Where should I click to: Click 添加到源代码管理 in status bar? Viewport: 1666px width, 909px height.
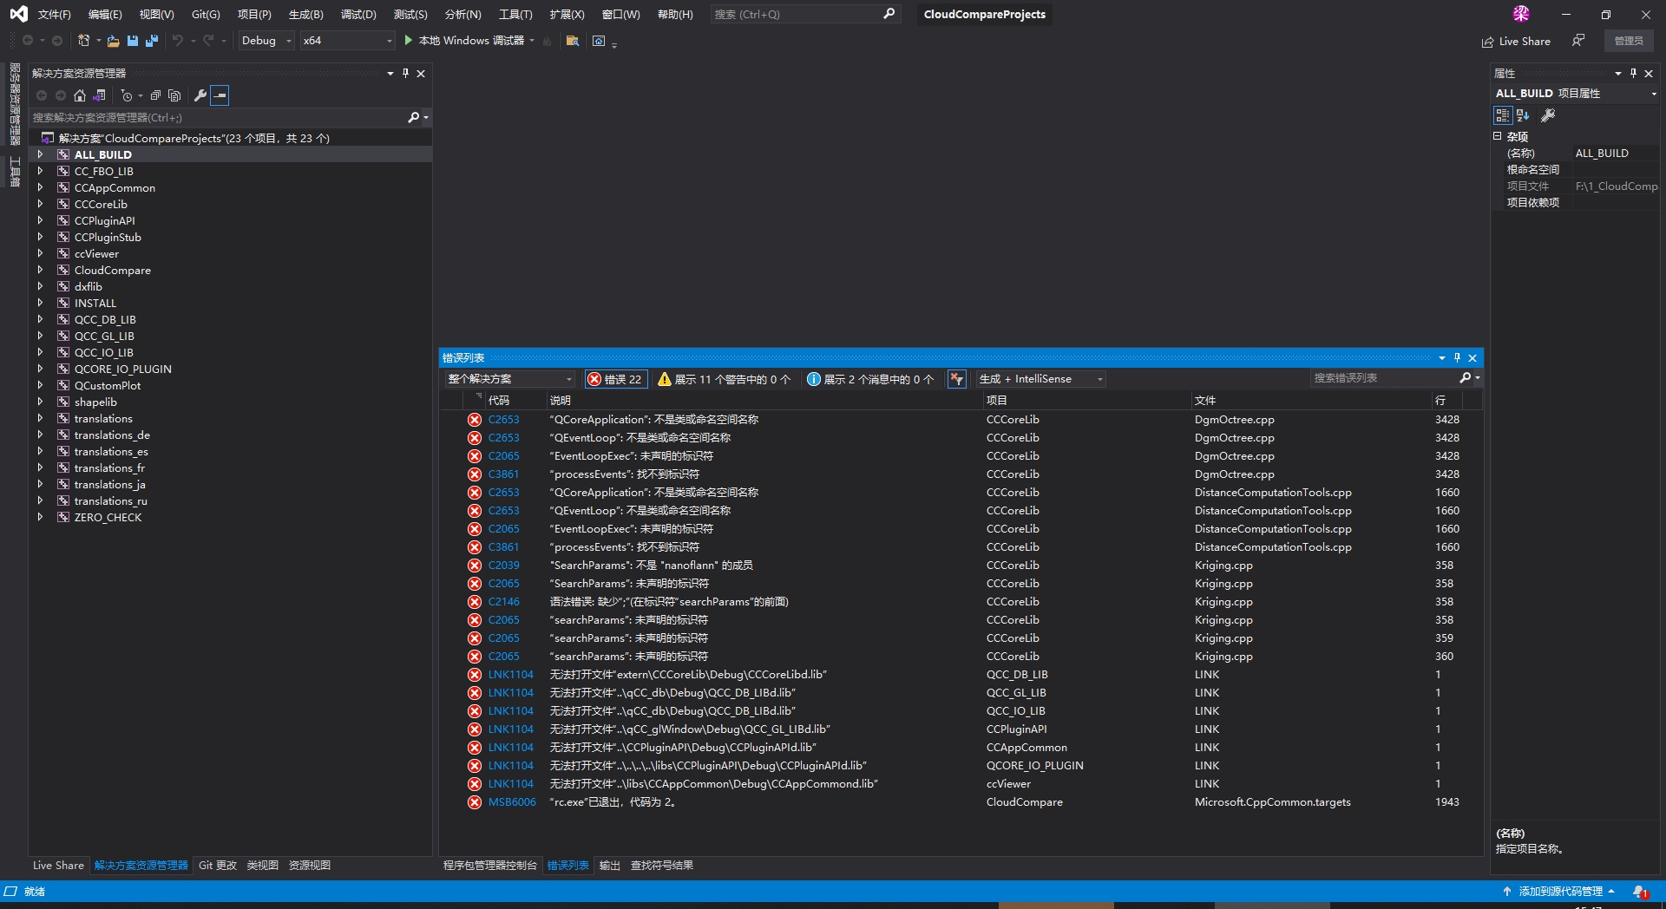tap(1559, 892)
